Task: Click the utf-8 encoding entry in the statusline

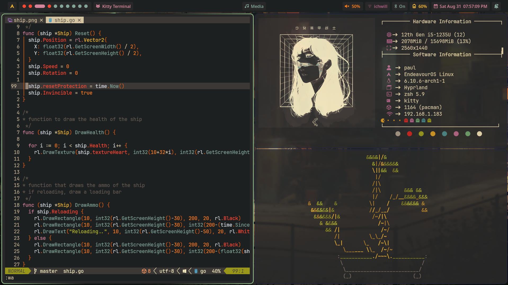Action: tap(167, 271)
